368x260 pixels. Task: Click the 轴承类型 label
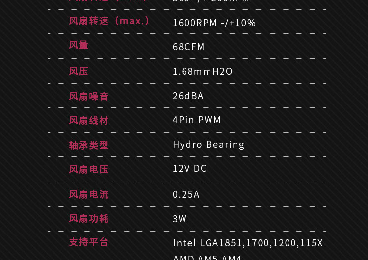click(89, 145)
